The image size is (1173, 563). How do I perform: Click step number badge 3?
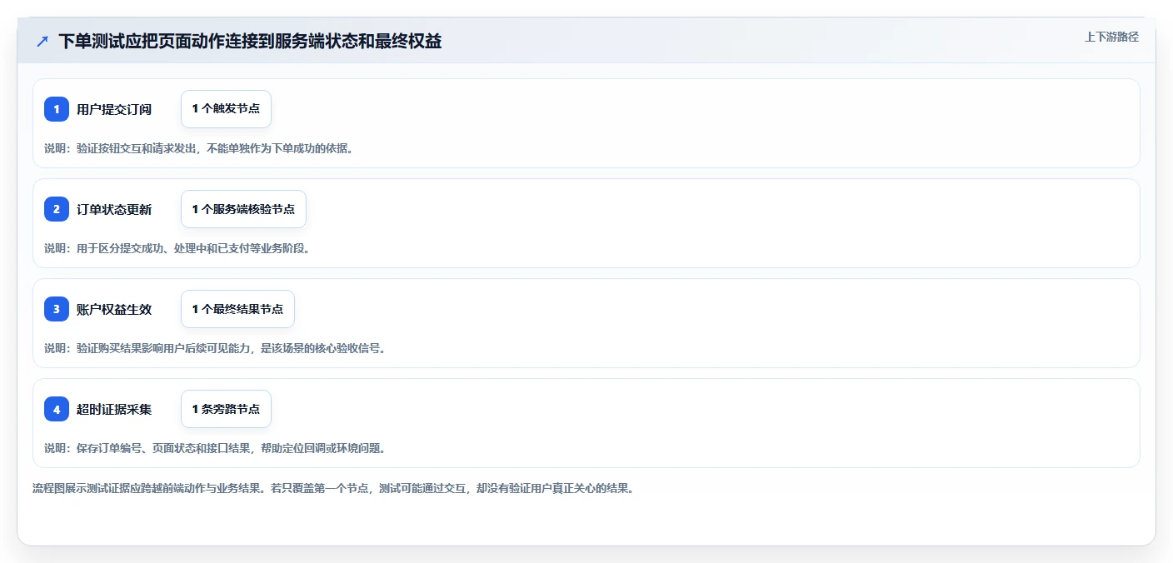57,309
